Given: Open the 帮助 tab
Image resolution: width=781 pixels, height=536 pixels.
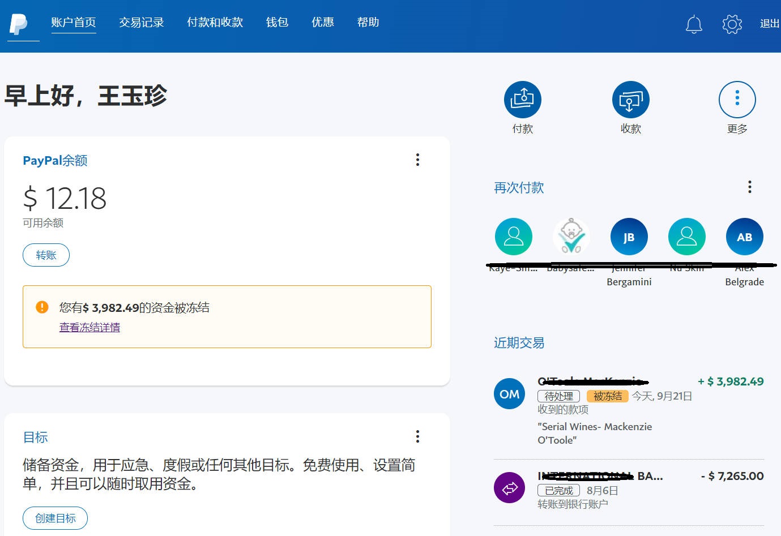Looking at the screenshot, I should click(x=368, y=22).
